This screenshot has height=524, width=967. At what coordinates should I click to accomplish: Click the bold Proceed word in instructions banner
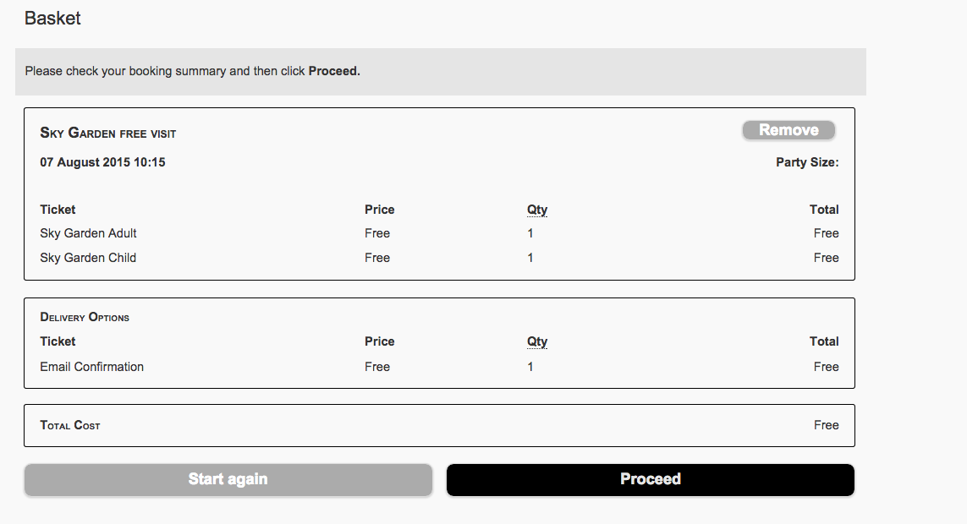(332, 72)
